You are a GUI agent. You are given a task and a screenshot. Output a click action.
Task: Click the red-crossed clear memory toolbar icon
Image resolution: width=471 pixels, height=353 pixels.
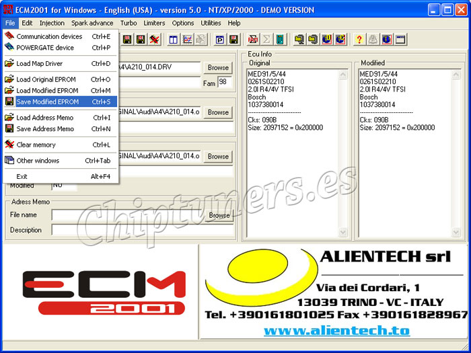point(154,39)
